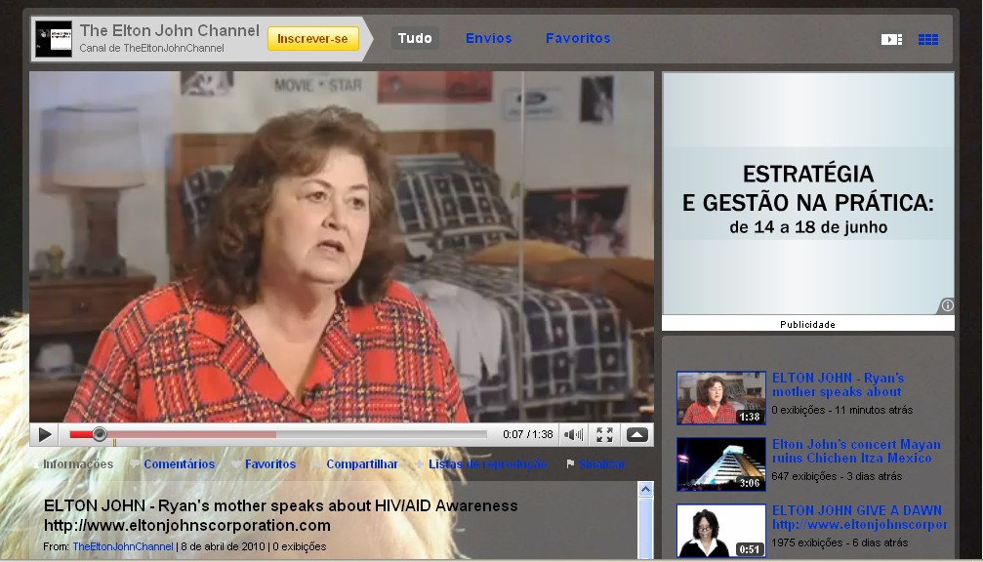This screenshot has width=983, height=562.
Task: Click the ad info icon on the advertisement
Action: tap(947, 305)
